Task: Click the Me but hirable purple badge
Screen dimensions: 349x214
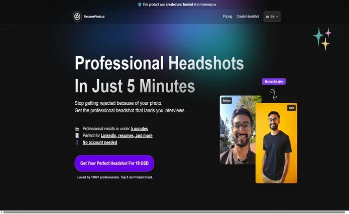Action: click(274, 81)
